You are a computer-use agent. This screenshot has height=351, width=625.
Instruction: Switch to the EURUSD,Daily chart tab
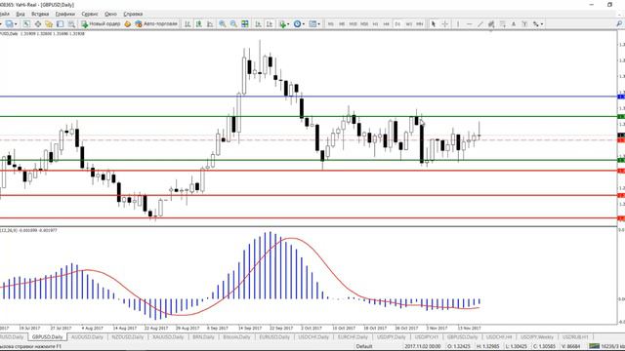point(274,337)
